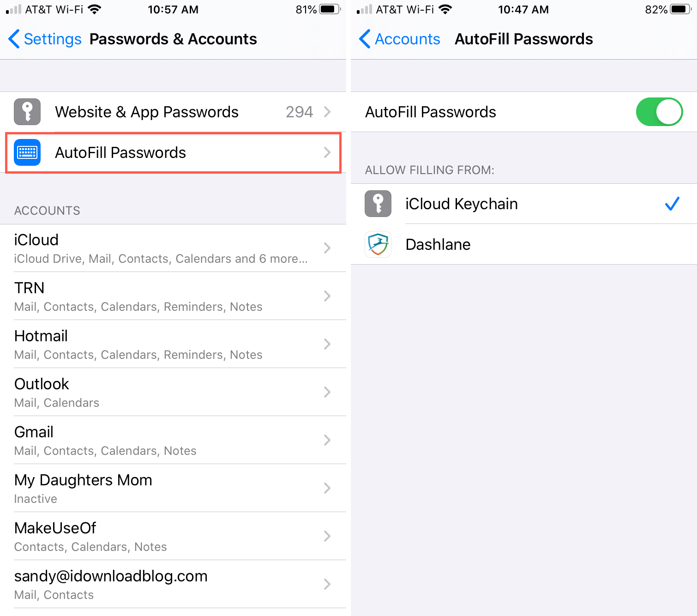Open the Hotmail account disclosure arrow
Screen dimensions: 697x616
327,344
